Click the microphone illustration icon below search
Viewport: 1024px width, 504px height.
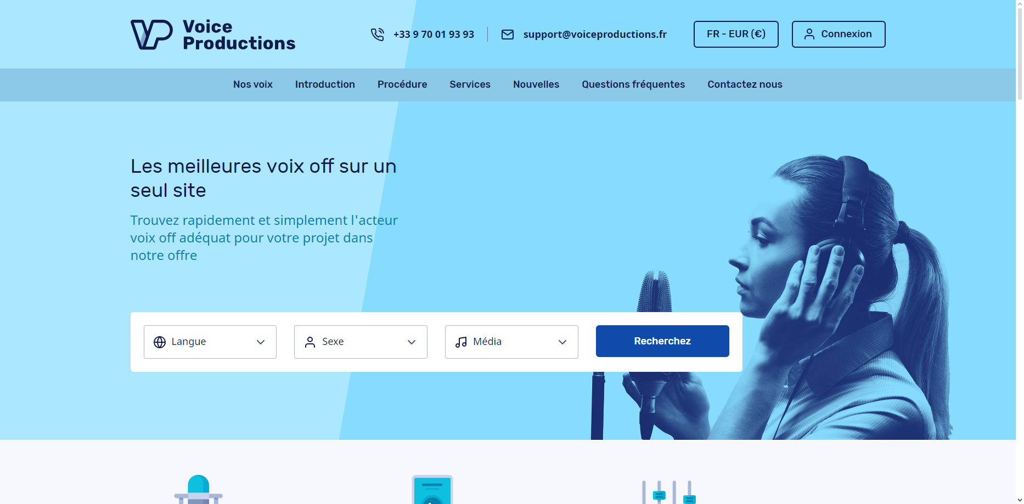pos(199,489)
